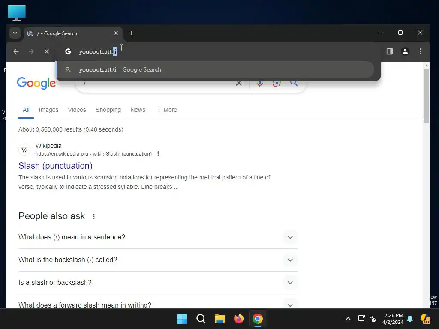Toggle the Chrome side panel icon
Screen dimensions: 439x329
(x=389, y=51)
